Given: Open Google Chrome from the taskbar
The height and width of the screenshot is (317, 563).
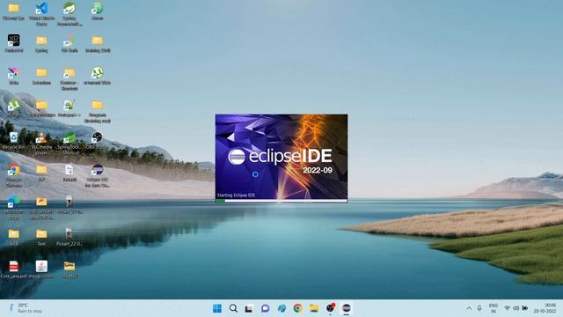Looking at the screenshot, I should pyautogui.click(x=297, y=308).
